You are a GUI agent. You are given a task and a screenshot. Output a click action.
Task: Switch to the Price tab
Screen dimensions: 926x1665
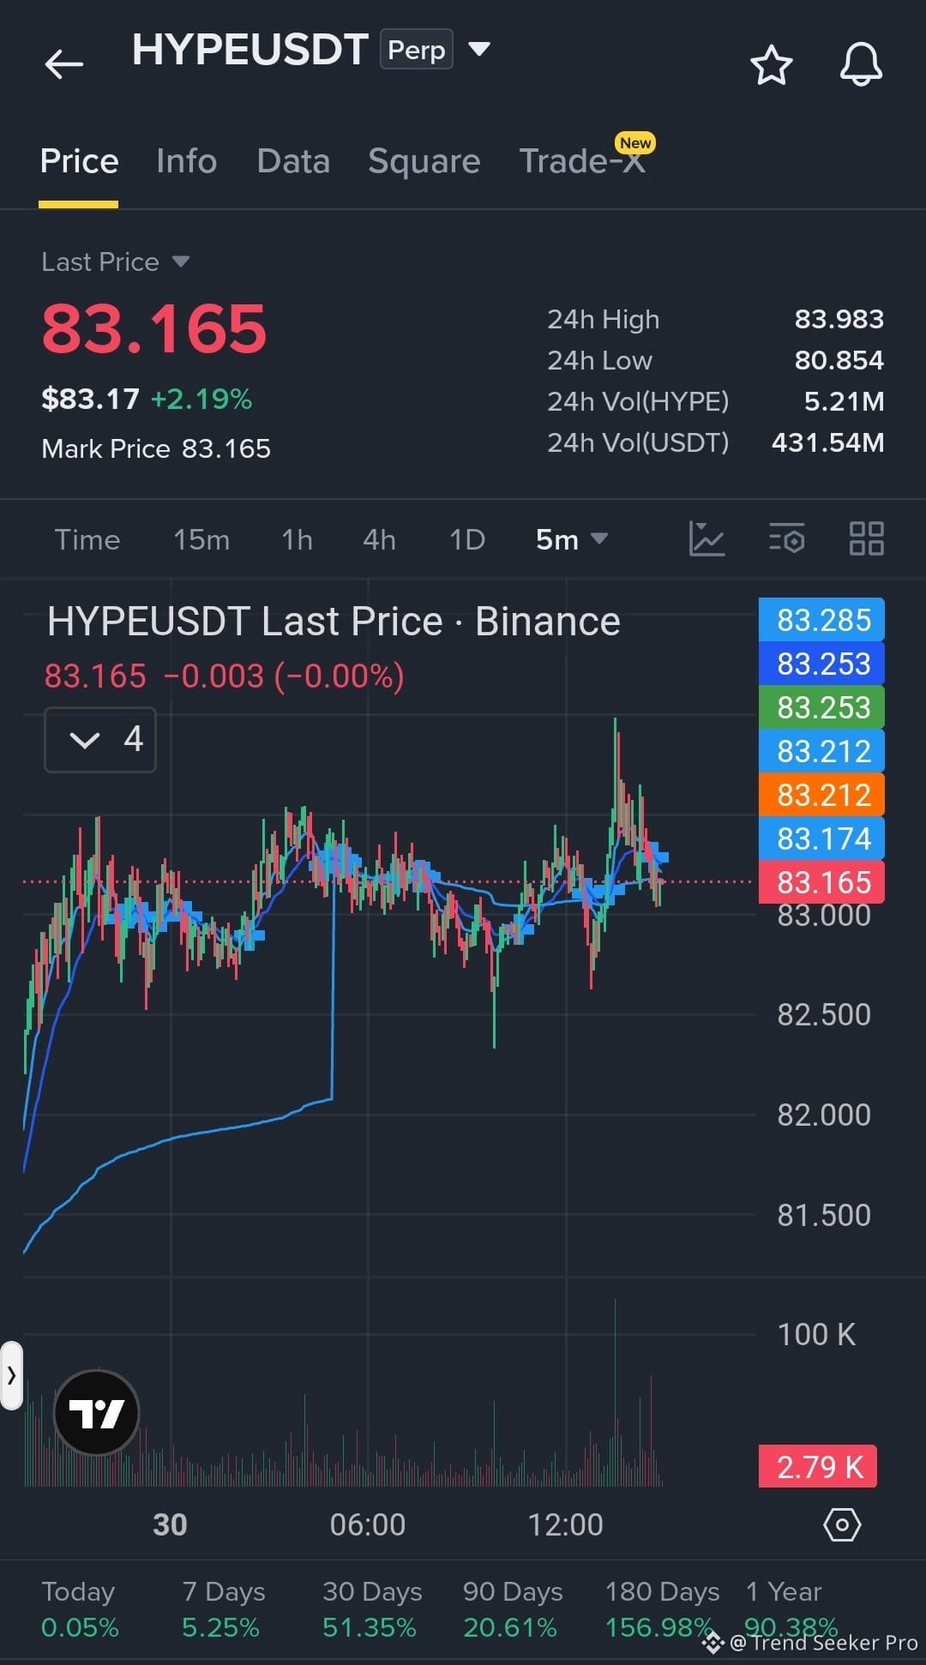79,161
